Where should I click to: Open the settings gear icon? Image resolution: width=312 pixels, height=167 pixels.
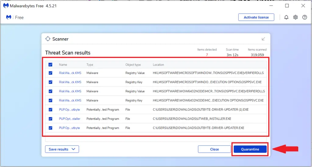pyautogui.click(x=296, y=17)
